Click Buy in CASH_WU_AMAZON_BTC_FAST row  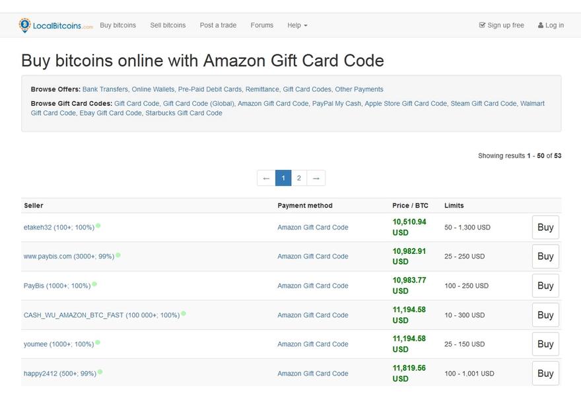545,315
